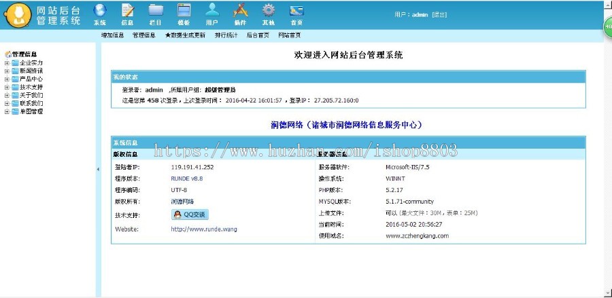This screenshot has height=298, width=612.
Task: Select 企业实力 label in tree
Action: pos(31,62)
